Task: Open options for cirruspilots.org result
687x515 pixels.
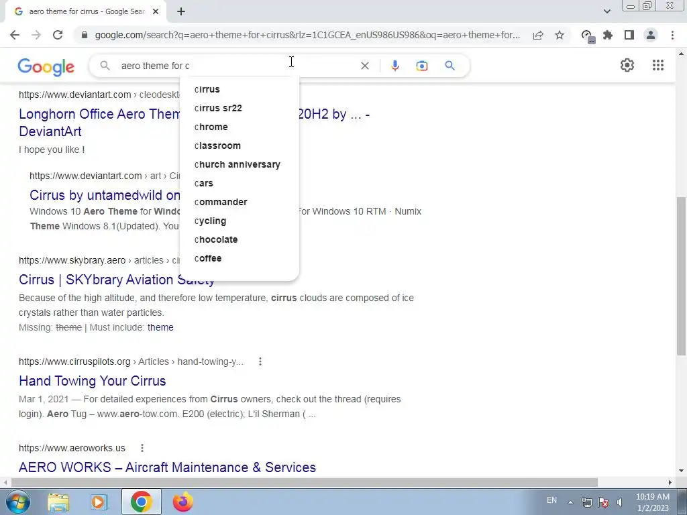Action: pos(260,361)
